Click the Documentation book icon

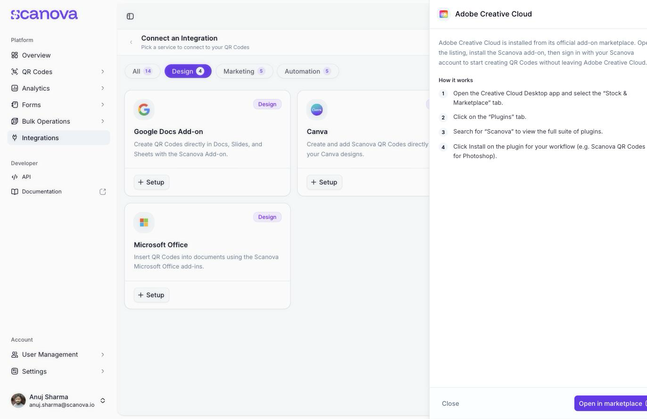(x=15, y=192)
